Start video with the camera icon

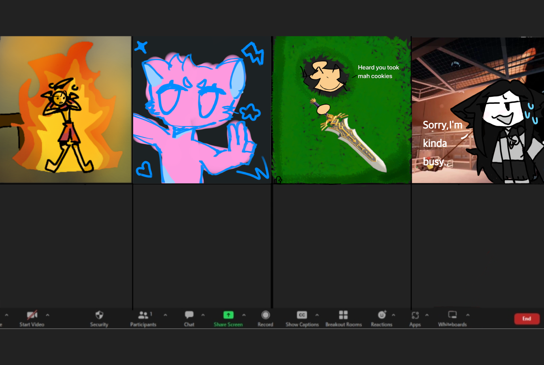coord(32,315)
